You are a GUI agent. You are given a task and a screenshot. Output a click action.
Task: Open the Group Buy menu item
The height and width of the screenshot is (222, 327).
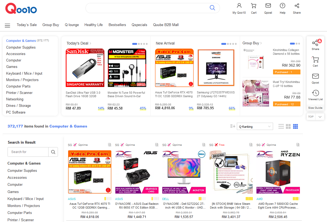point(51,25)
